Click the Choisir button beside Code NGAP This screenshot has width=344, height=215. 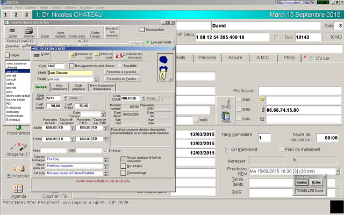pyautogui.click(x=71, y=98)
